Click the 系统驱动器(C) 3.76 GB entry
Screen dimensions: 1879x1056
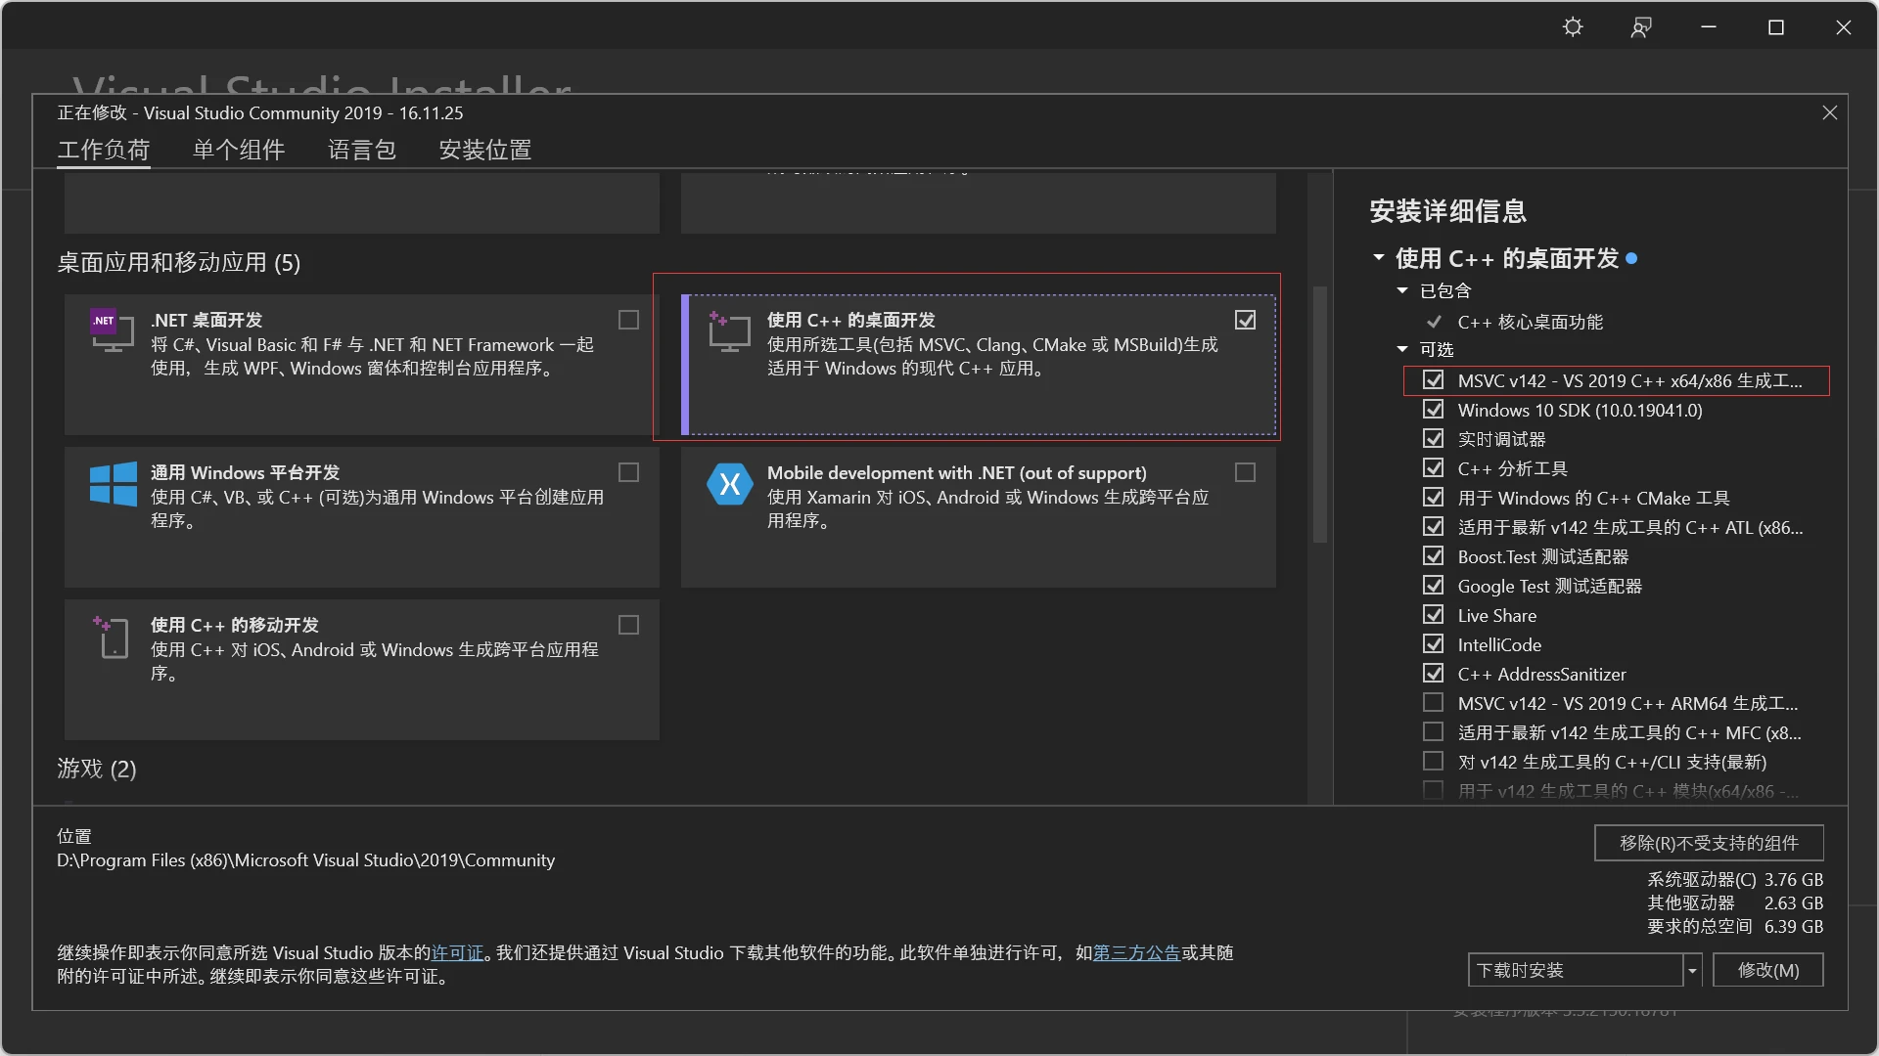(x=1735, y=879)
